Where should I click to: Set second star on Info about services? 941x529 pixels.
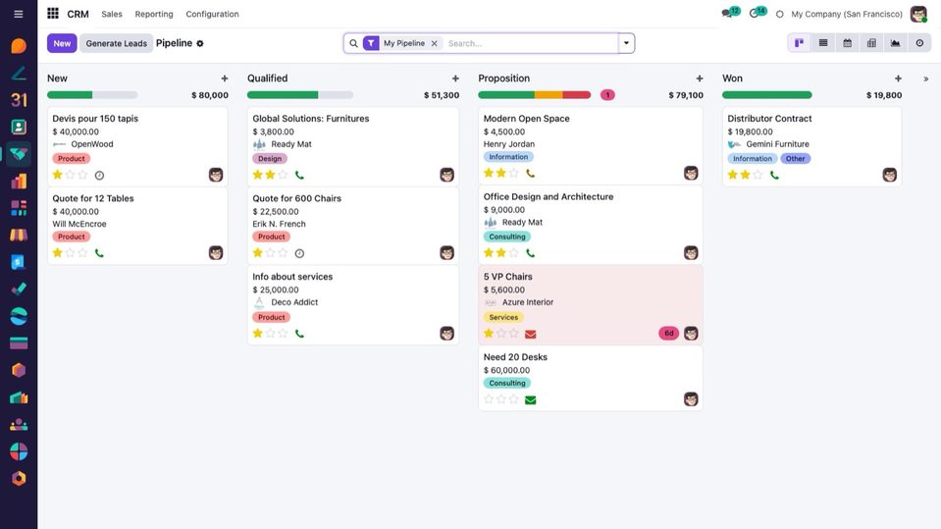[270, 334]
